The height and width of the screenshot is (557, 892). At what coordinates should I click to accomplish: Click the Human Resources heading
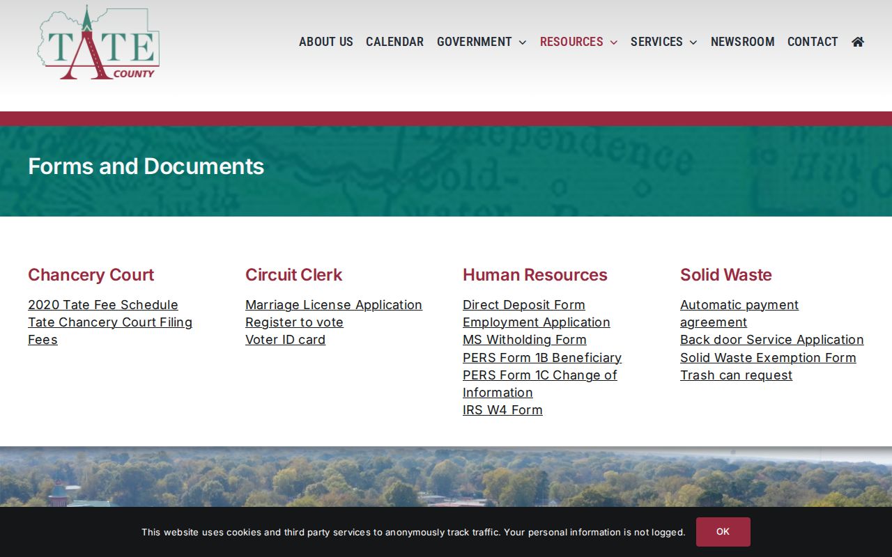(535, 275)
